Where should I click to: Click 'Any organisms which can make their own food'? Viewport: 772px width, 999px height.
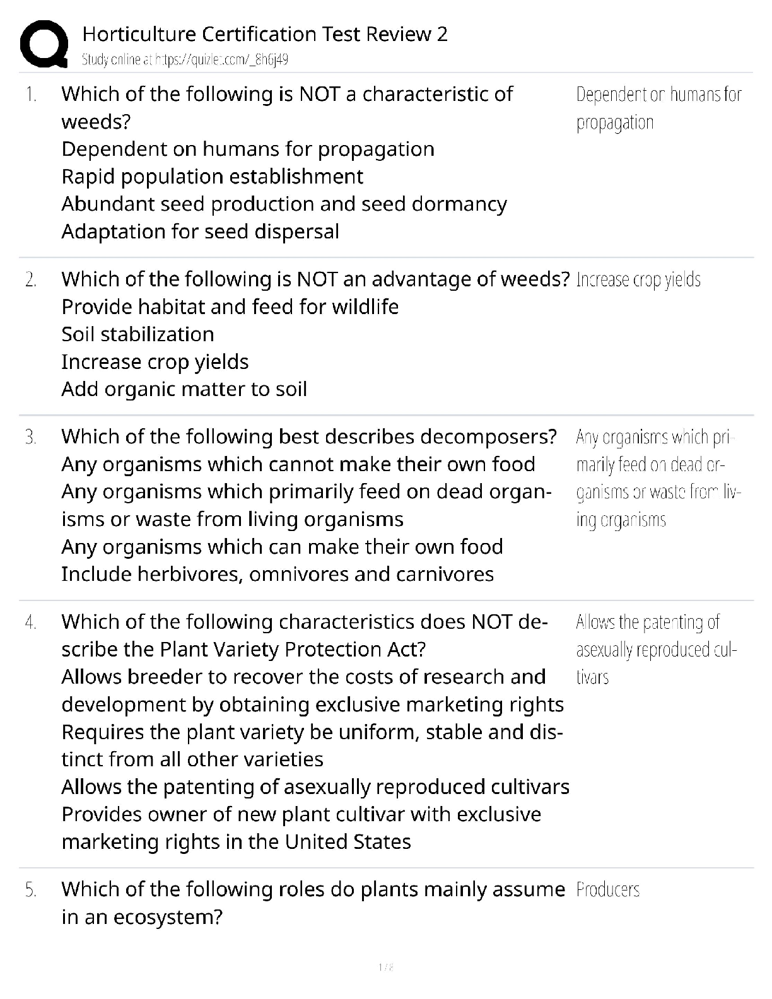pyautogui.click(x=282, y=547)
